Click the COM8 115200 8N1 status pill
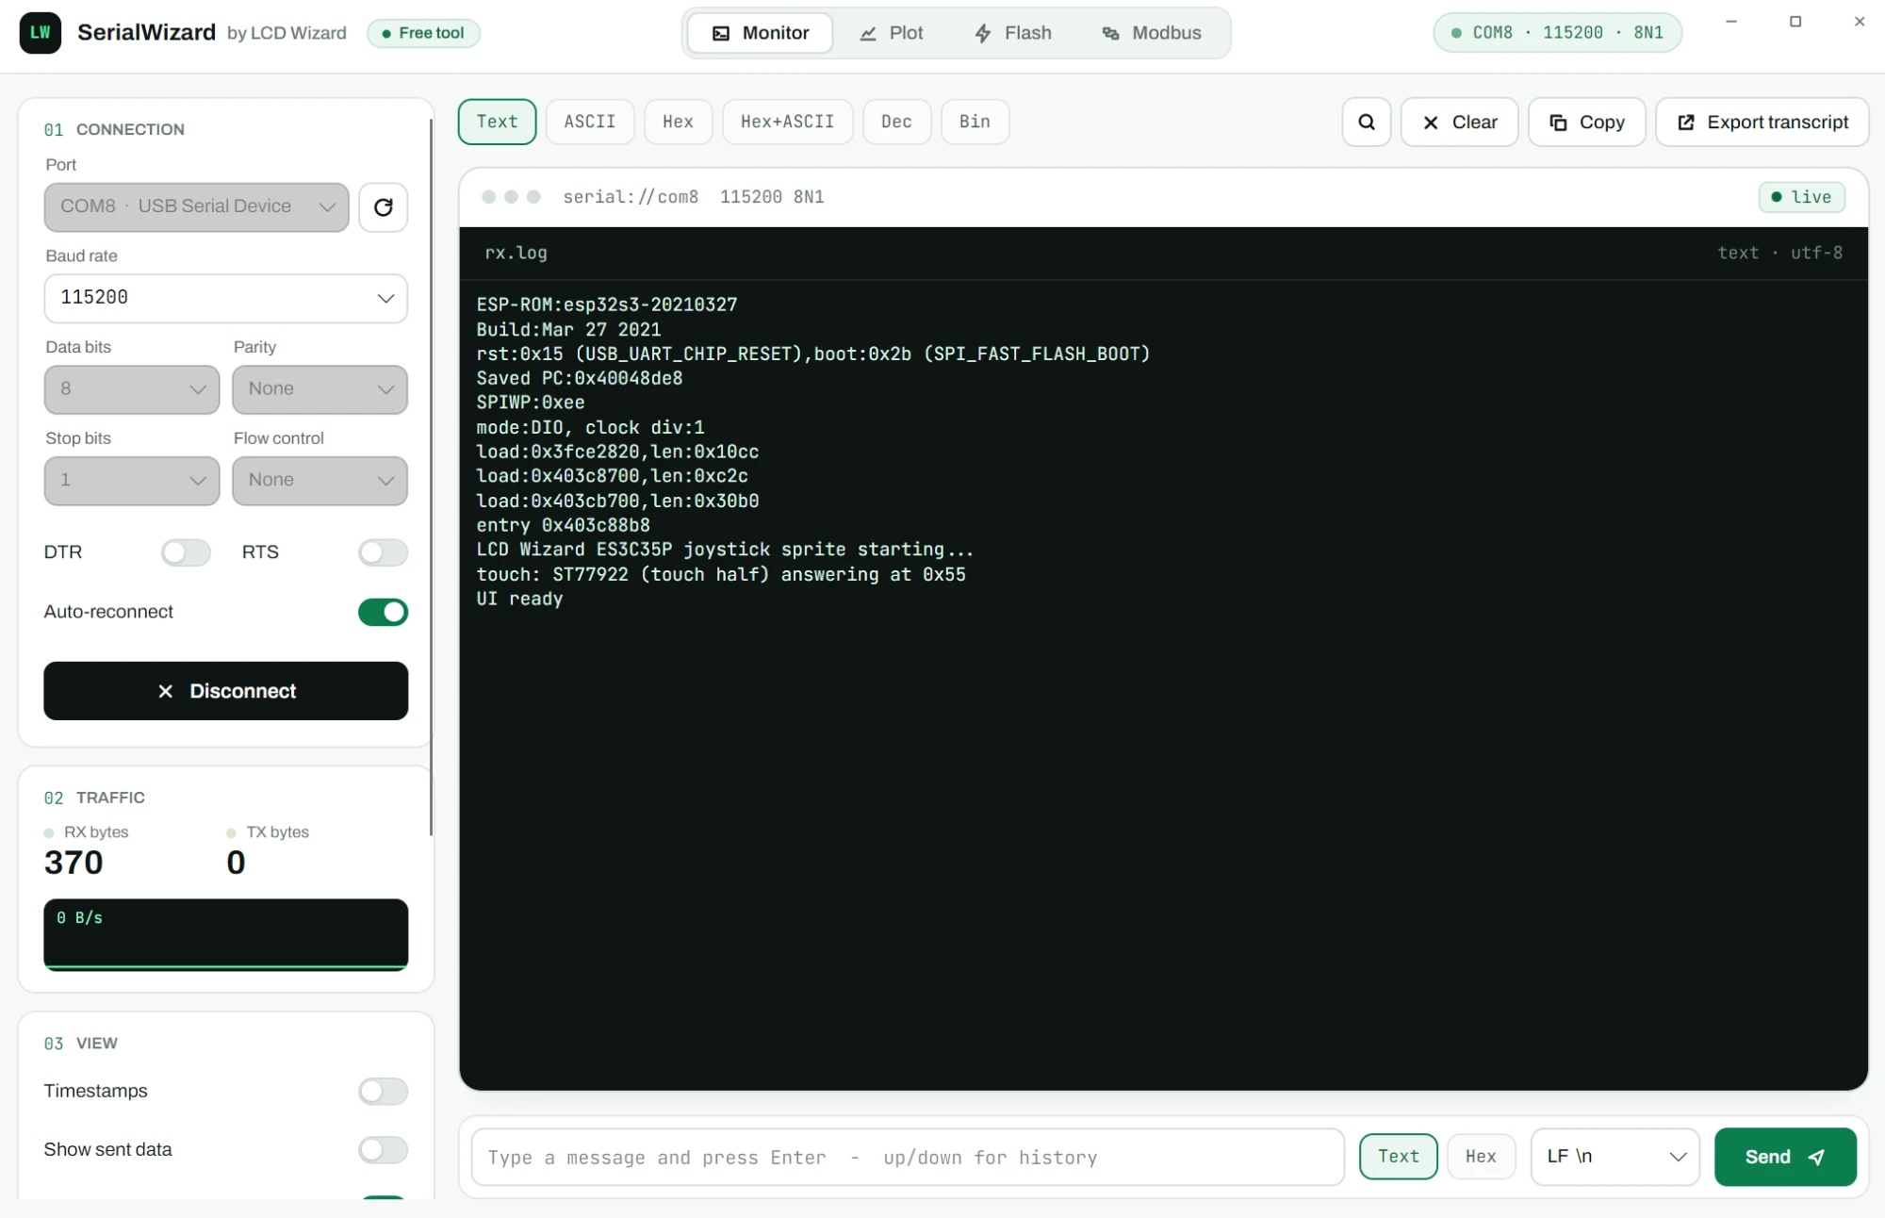Screen dimensions: 1885x1218 click(x=1557, y=33)
